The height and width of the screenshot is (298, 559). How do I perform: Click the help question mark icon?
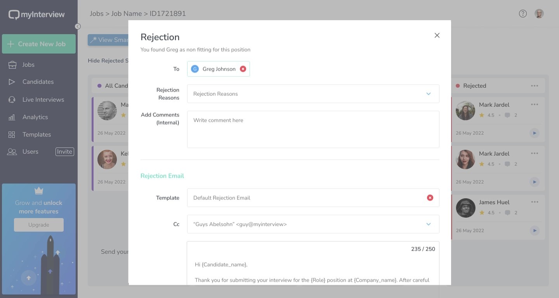[x=523, y=14]
